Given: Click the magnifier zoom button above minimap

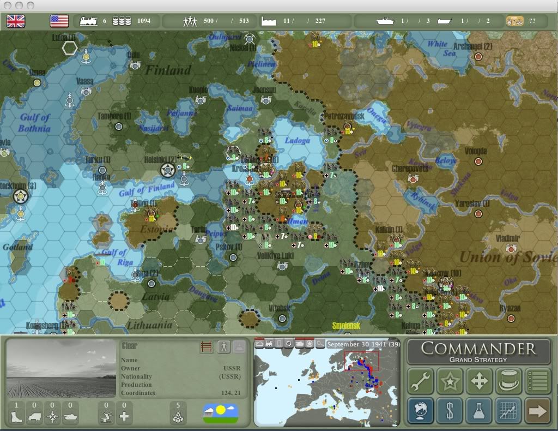Looking at the screenshot, I should pos(320,344).
